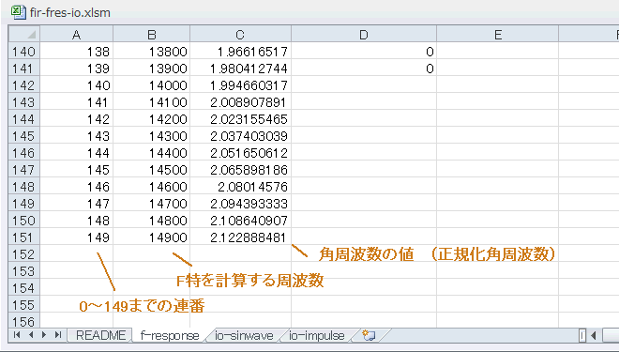Insert a new worksheet icon
The image size is (619, 352).
coord(369,335)
